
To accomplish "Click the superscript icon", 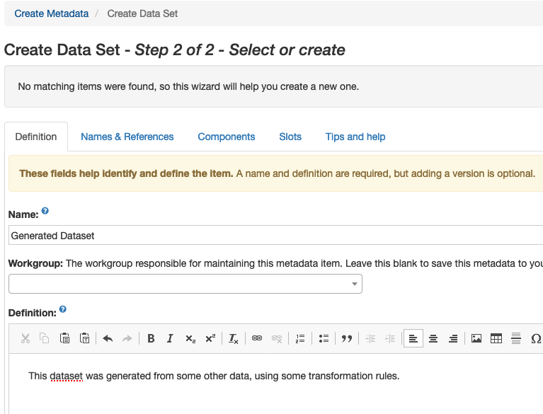I will coord(210,339).
